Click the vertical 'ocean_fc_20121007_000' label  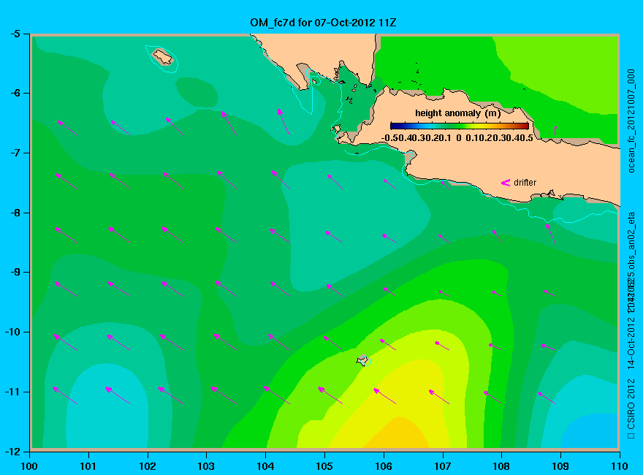[x=631, y=121]
